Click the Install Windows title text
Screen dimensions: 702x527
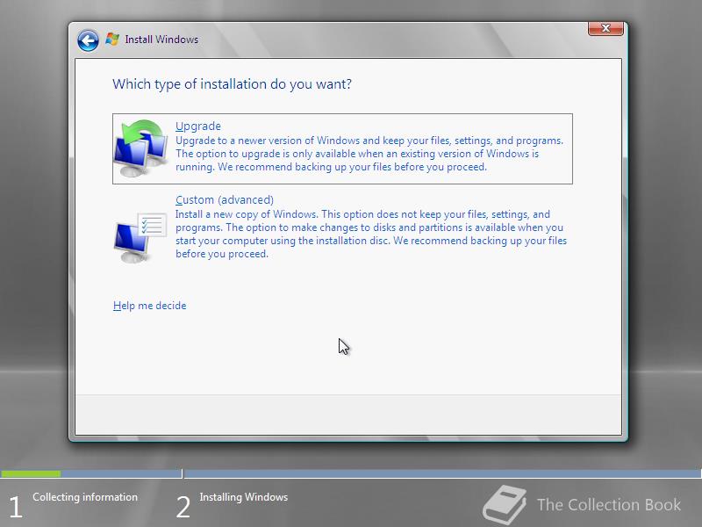tap(161, 40)
